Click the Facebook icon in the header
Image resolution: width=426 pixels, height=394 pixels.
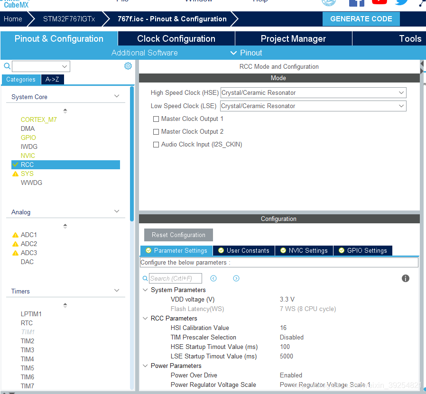click(x=356, y=3)
